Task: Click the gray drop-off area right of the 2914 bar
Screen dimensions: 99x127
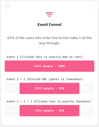Action: pyautogui.click(x=87, y=111)
